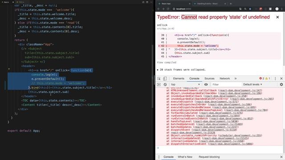The width and height of the screenshot is (285, 160).
Task: Click the yellow warning count badge
Action: pos(268,78)
